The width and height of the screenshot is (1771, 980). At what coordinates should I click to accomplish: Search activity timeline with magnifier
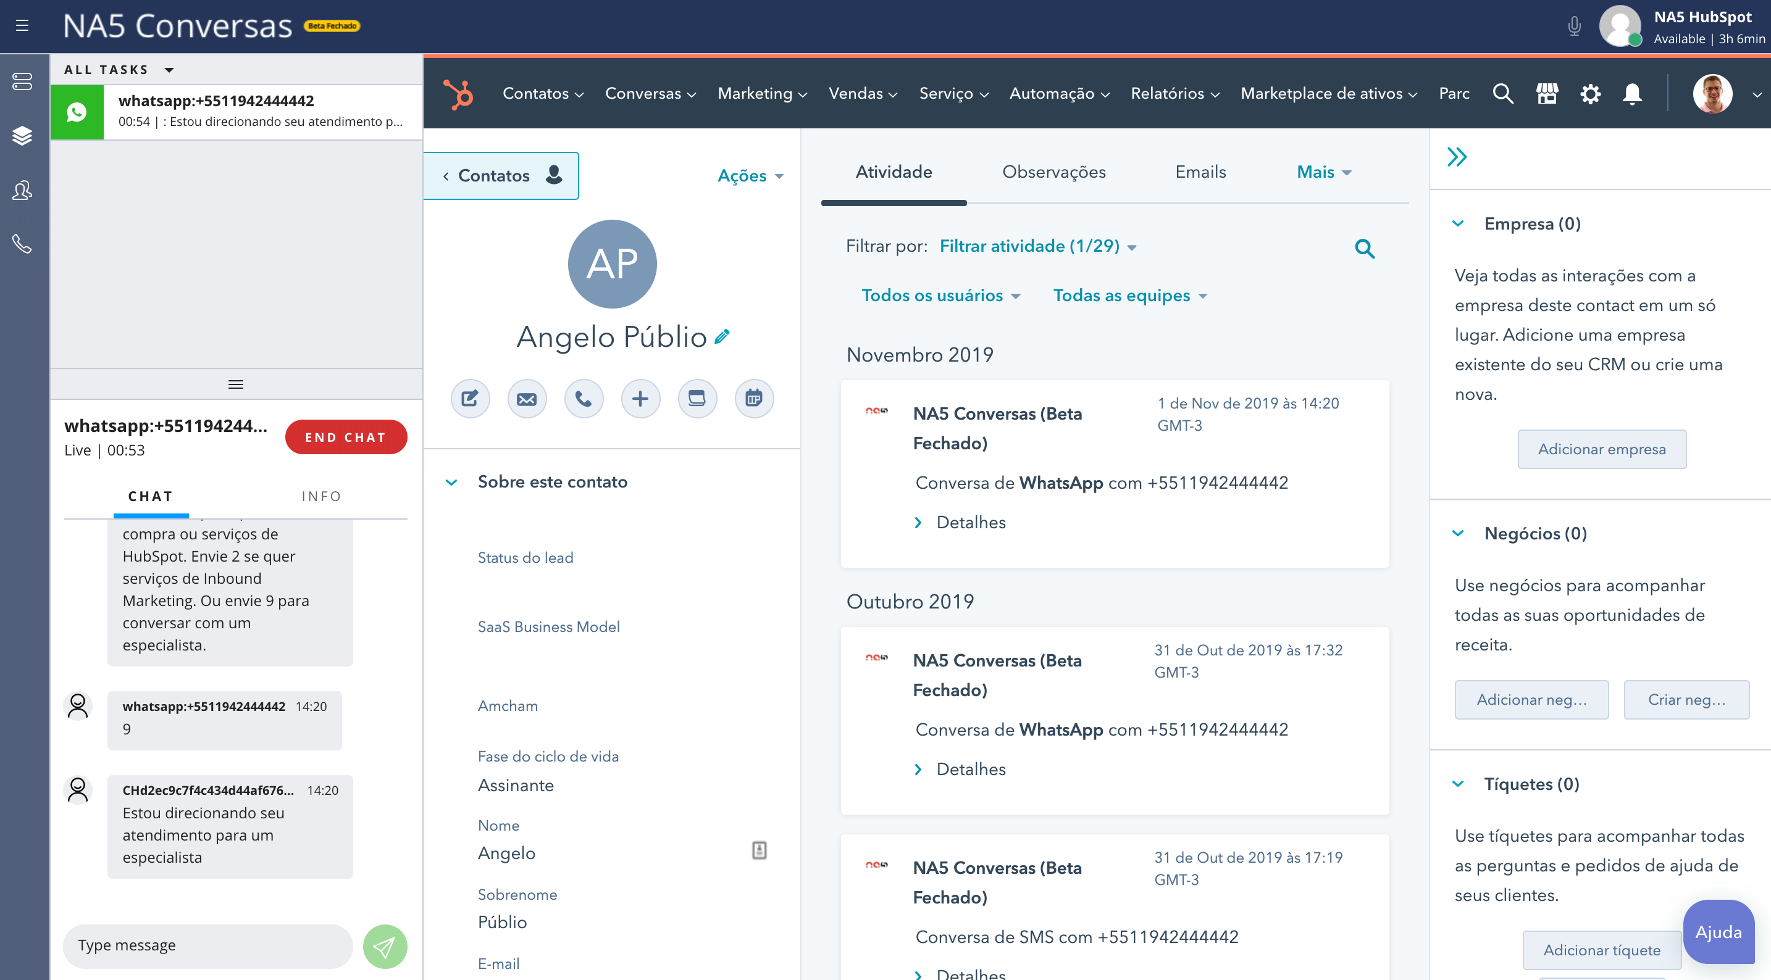(x=1365, y=248)
